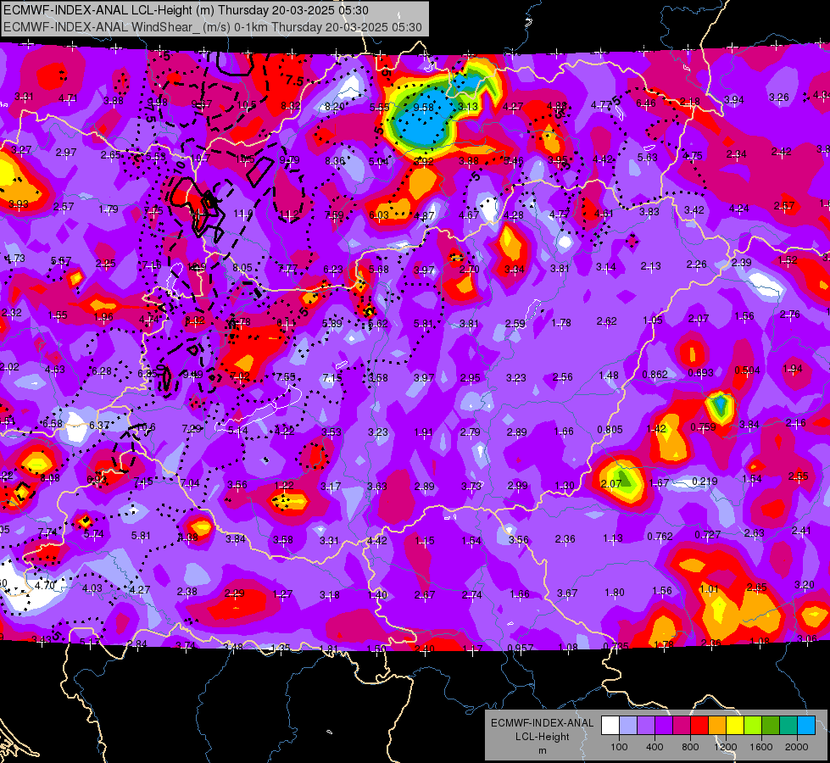830x763 pixels.
Task: Click the dark green legend swatch
Action: (x=771, y=725)
